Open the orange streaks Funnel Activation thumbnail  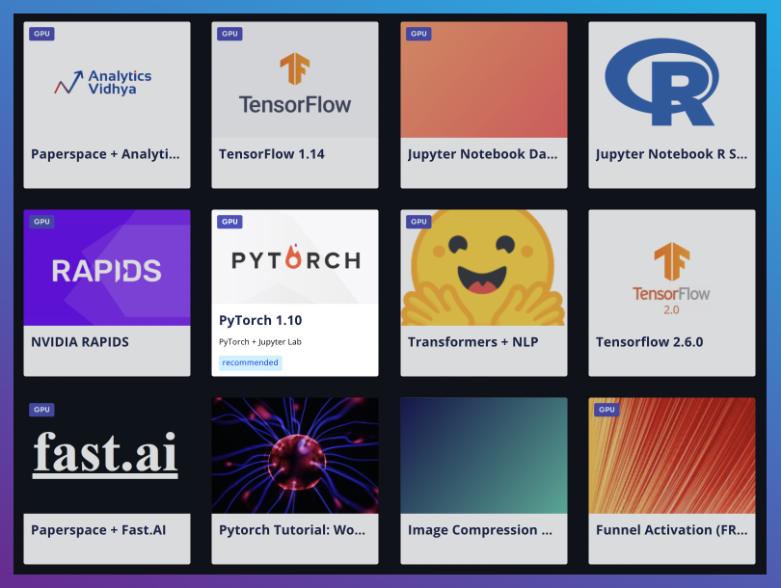[x=672, y=456]
